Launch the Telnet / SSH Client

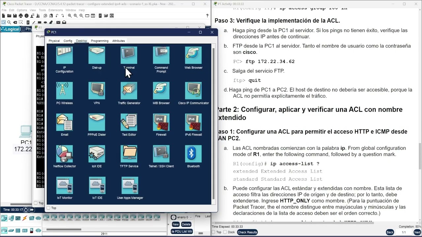click(161, 157)
